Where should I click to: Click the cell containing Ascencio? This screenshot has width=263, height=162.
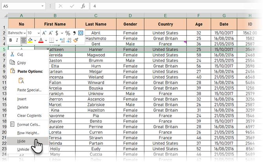[96, 99]
